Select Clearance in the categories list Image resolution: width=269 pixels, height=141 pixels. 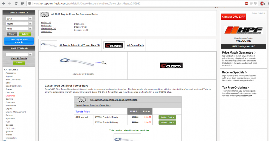[x=10, y=96]
